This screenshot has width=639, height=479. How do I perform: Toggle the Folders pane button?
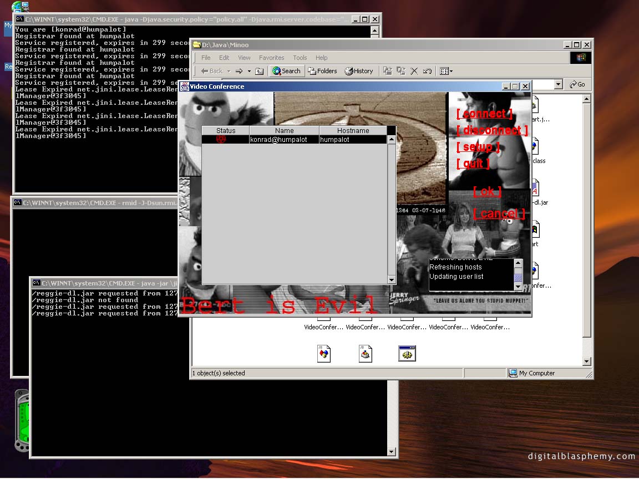coord(322,71)
